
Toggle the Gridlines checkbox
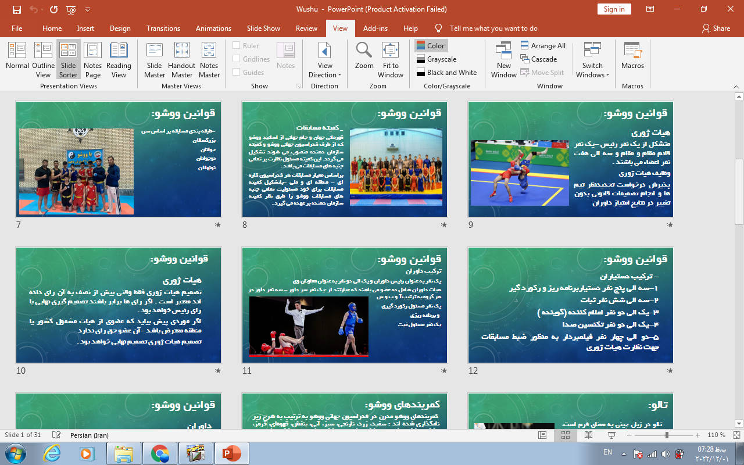coord(237,59)
